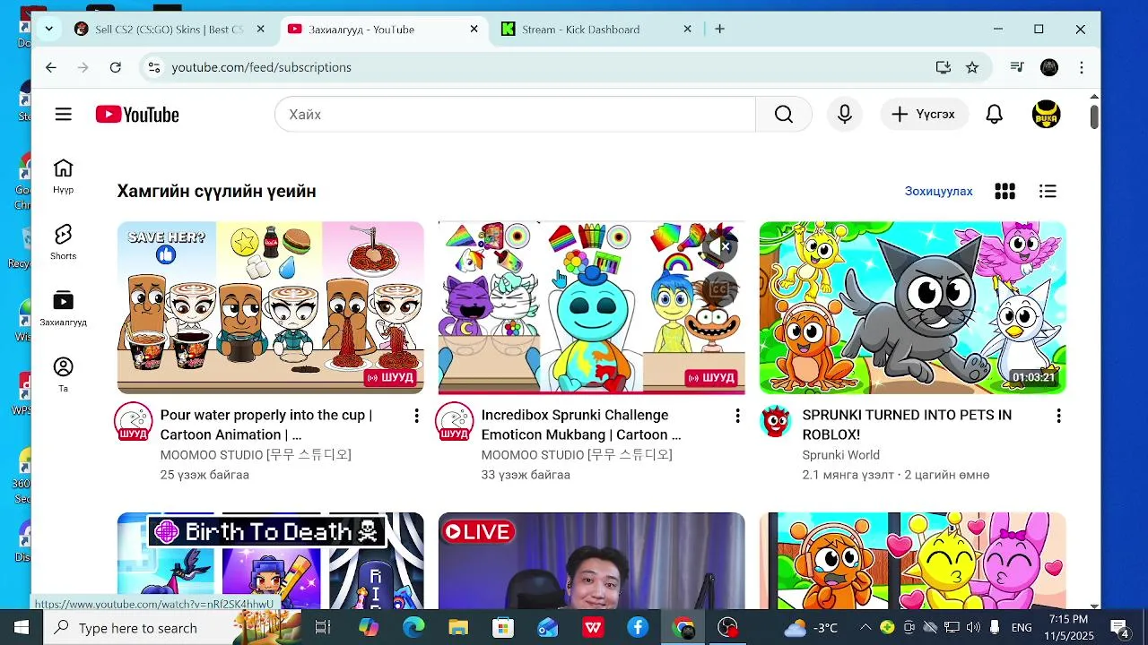This screenshot has width=1148, height=645.
Task: Open options for Incredibox Sprunki Challenge video
Action: [x=737, y=416]
